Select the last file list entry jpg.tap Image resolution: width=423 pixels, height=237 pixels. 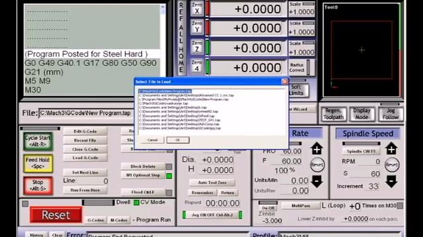(x=180, y=128)
